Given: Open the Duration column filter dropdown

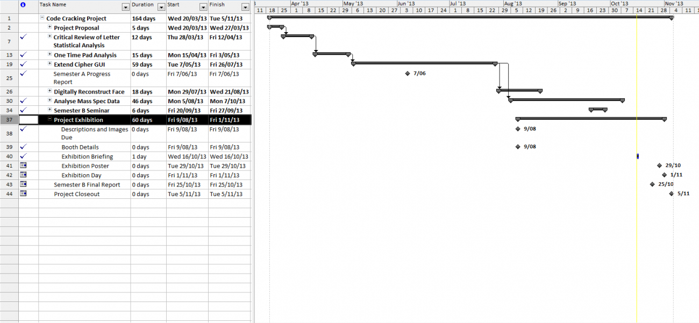Looking at the screenshot, I should point(161,8).
